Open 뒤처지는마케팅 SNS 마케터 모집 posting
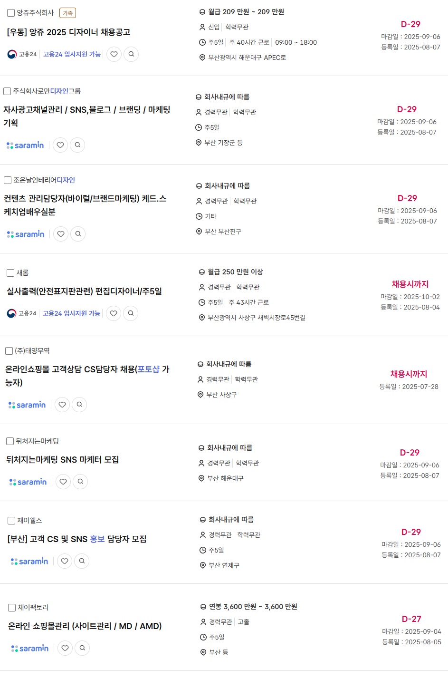448x679 pixels. point(63,460)
